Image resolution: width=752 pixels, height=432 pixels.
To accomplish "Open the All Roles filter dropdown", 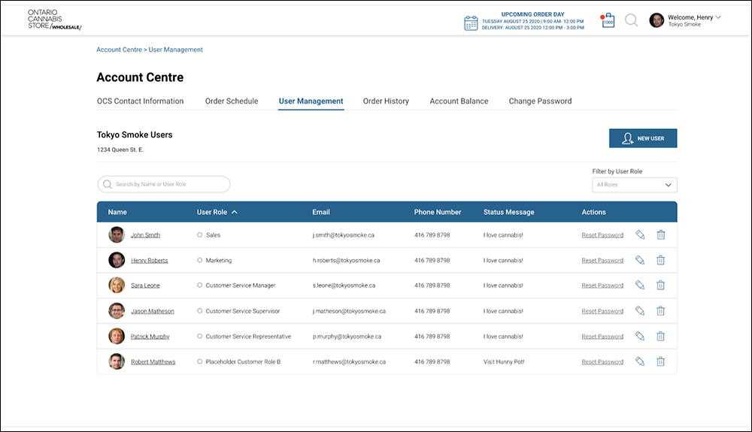I will point(635,185).
